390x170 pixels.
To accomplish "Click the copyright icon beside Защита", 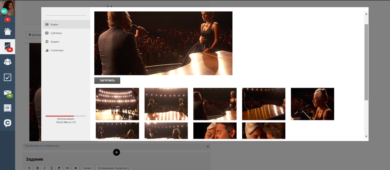I will pos(47,42).
